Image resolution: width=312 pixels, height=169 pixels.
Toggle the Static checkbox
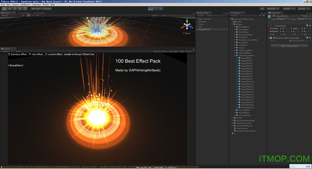(x=301, y=16)
